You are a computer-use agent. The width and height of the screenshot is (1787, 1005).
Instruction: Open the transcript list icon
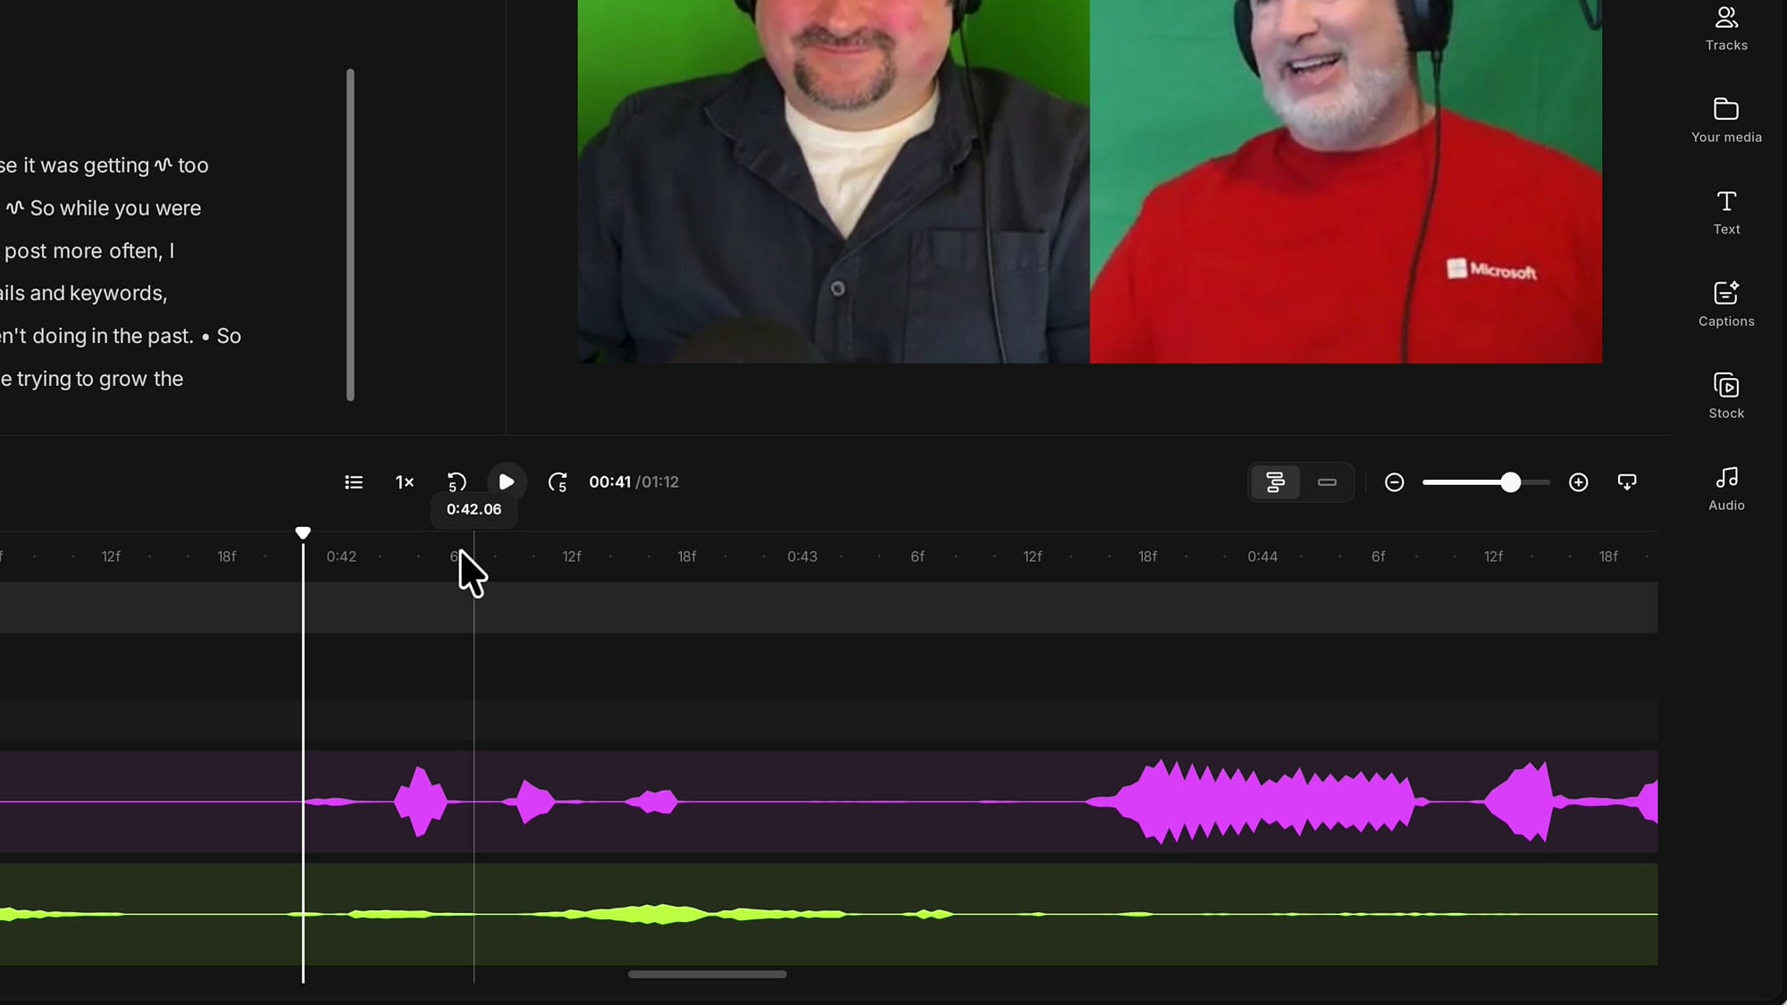pyautogui.click(x=354, y=482)
